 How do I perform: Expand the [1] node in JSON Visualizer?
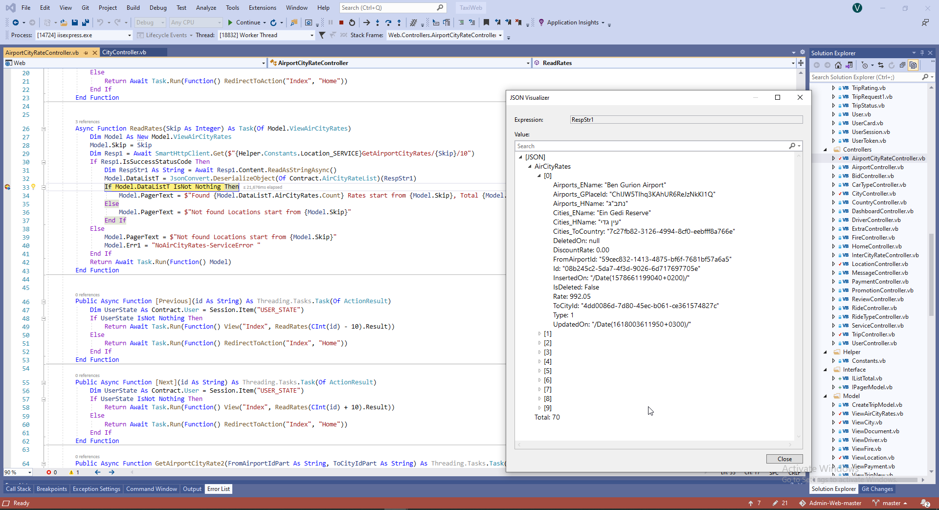click(x=539, y=334)
